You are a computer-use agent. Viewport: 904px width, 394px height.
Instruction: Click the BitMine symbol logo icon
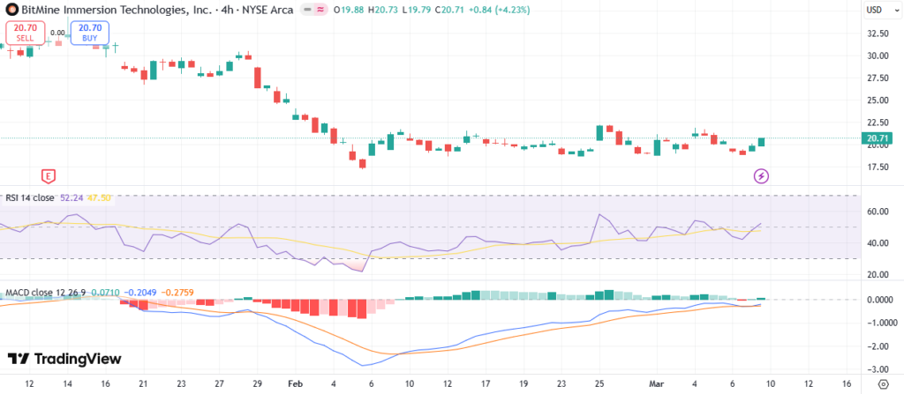point(11,10)
